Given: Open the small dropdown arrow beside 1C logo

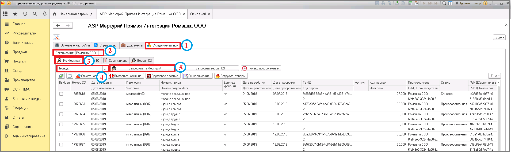Looking at the screenshot, I should (9, 3).
